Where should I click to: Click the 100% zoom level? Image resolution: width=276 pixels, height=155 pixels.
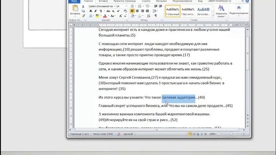point(212,134)
